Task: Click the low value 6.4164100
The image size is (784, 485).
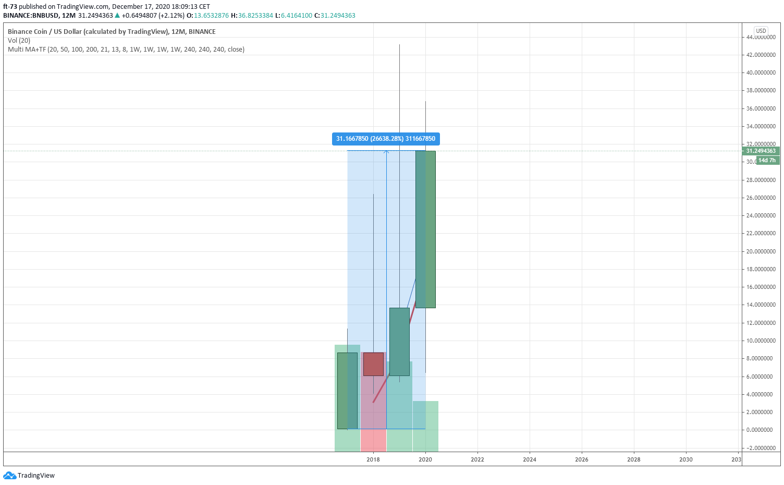Action: tap(297, 15)
